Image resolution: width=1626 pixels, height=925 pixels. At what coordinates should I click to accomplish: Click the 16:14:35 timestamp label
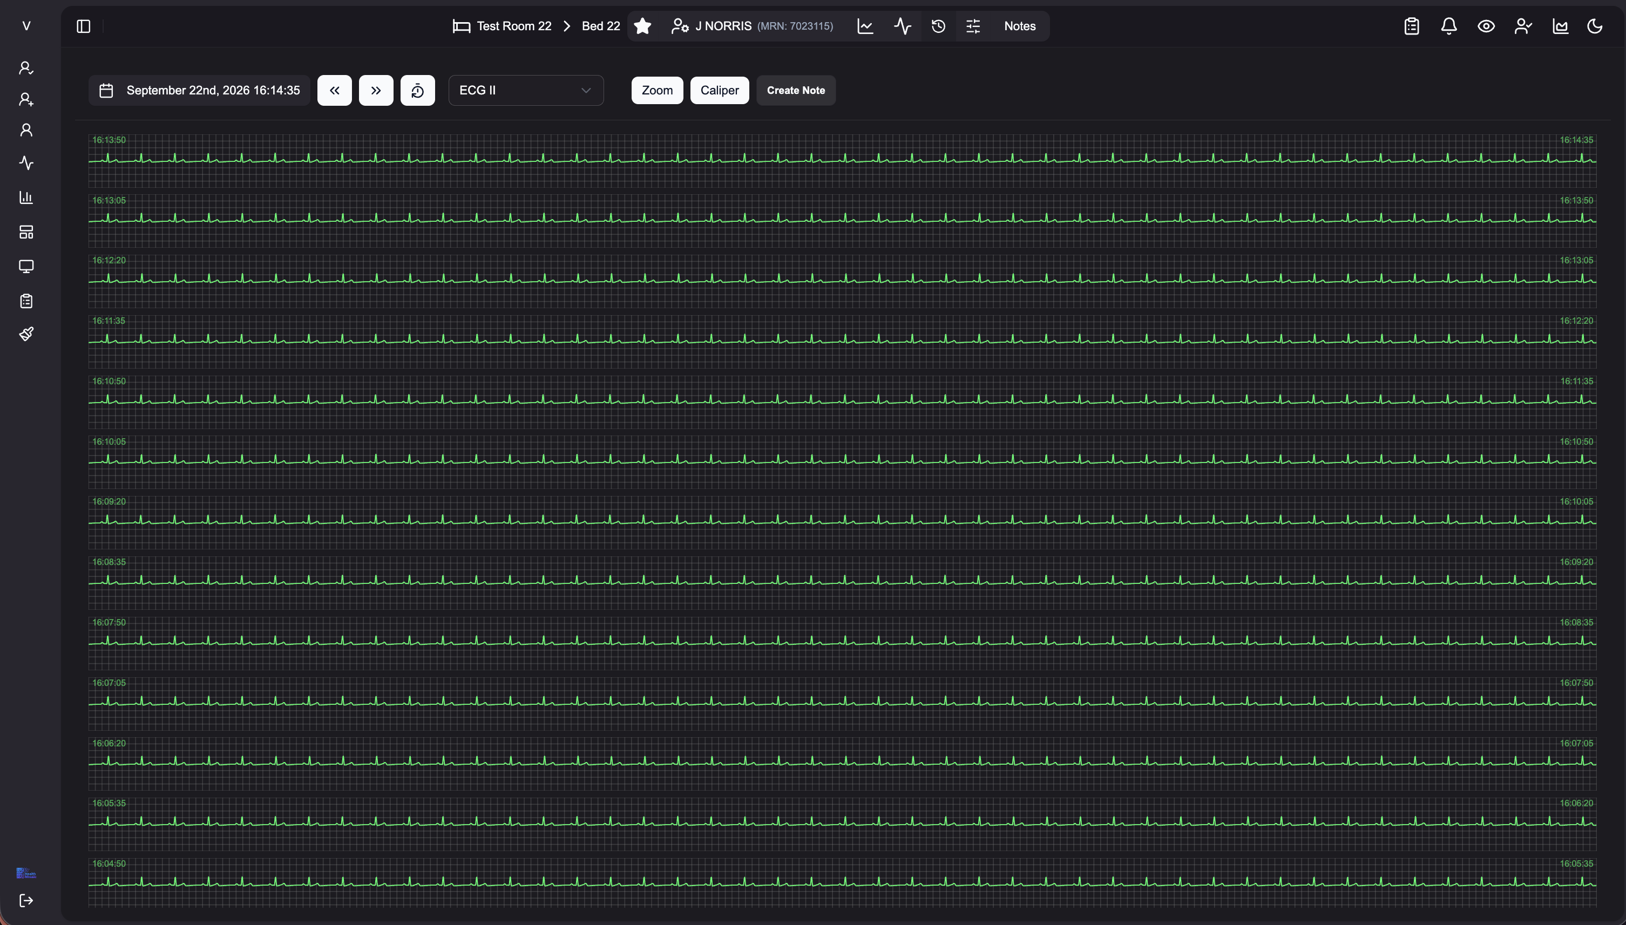point(1576,140)
